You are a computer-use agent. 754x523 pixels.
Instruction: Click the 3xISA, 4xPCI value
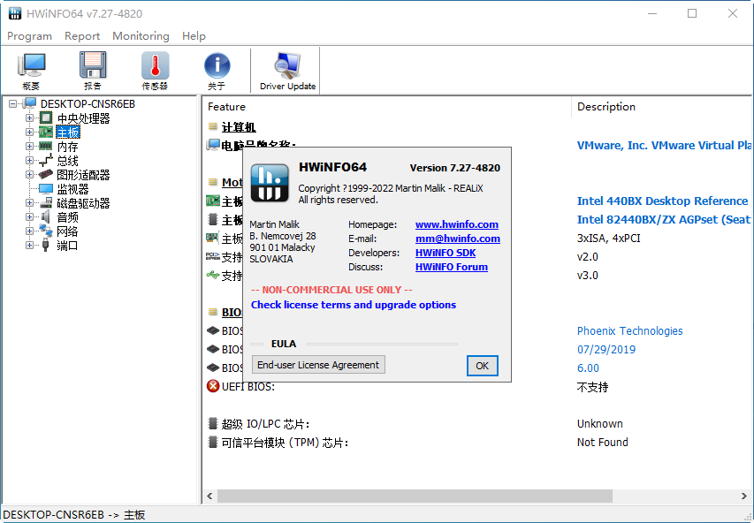click(608, 239)
